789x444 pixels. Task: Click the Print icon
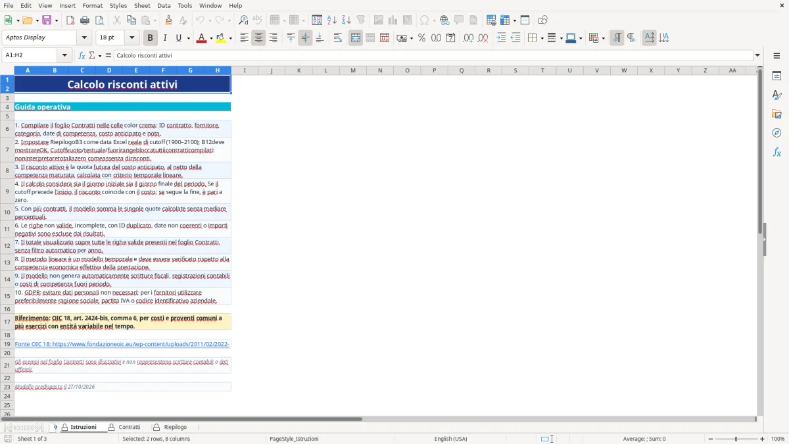(84, 20)
